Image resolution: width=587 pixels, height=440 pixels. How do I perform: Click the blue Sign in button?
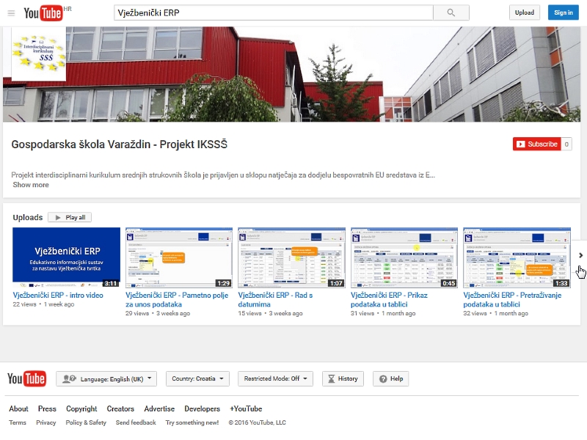(563, 12)
